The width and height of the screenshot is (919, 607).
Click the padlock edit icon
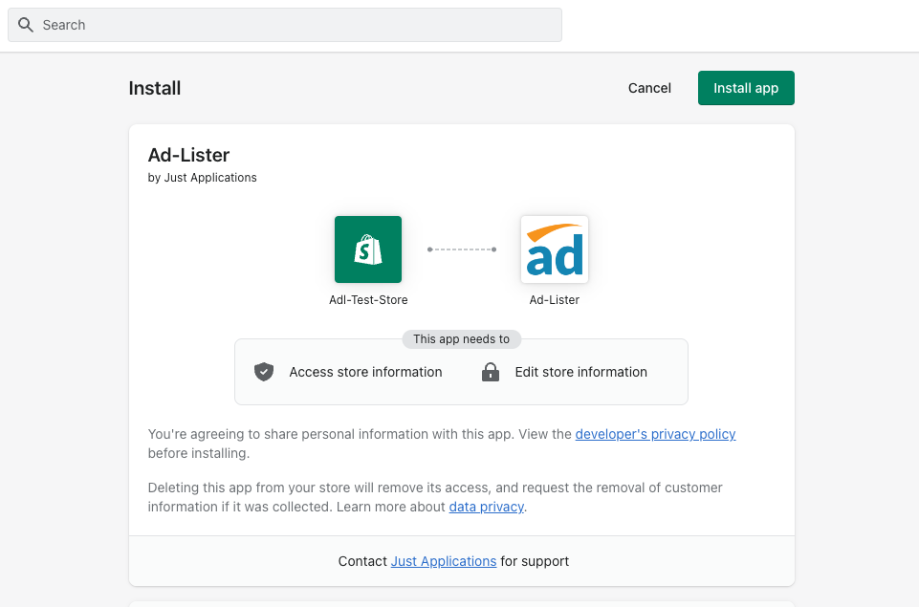pos(491,372)
